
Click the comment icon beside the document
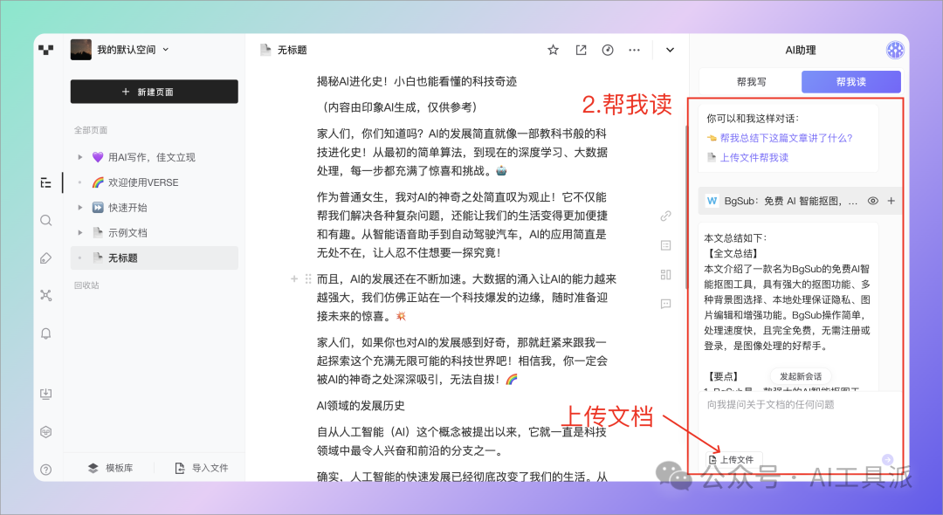click(665, 304)
